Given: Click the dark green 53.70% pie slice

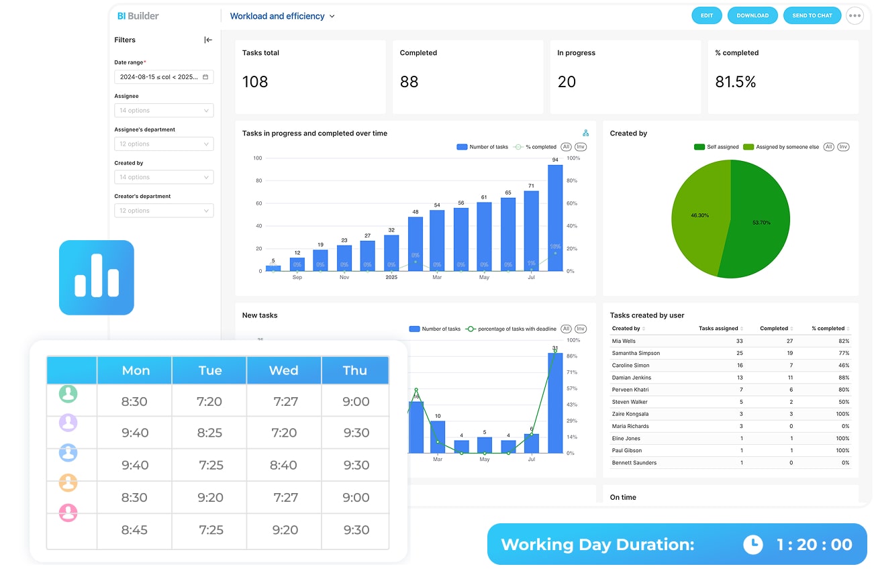Looking at the screenshot, I should tap(759, 215).
